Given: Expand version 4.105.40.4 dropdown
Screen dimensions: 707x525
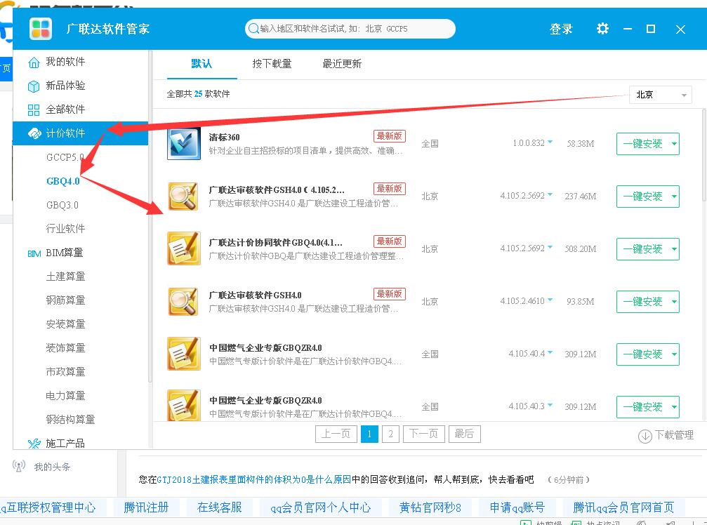Looking at the screenshot, I should (550, 353).
